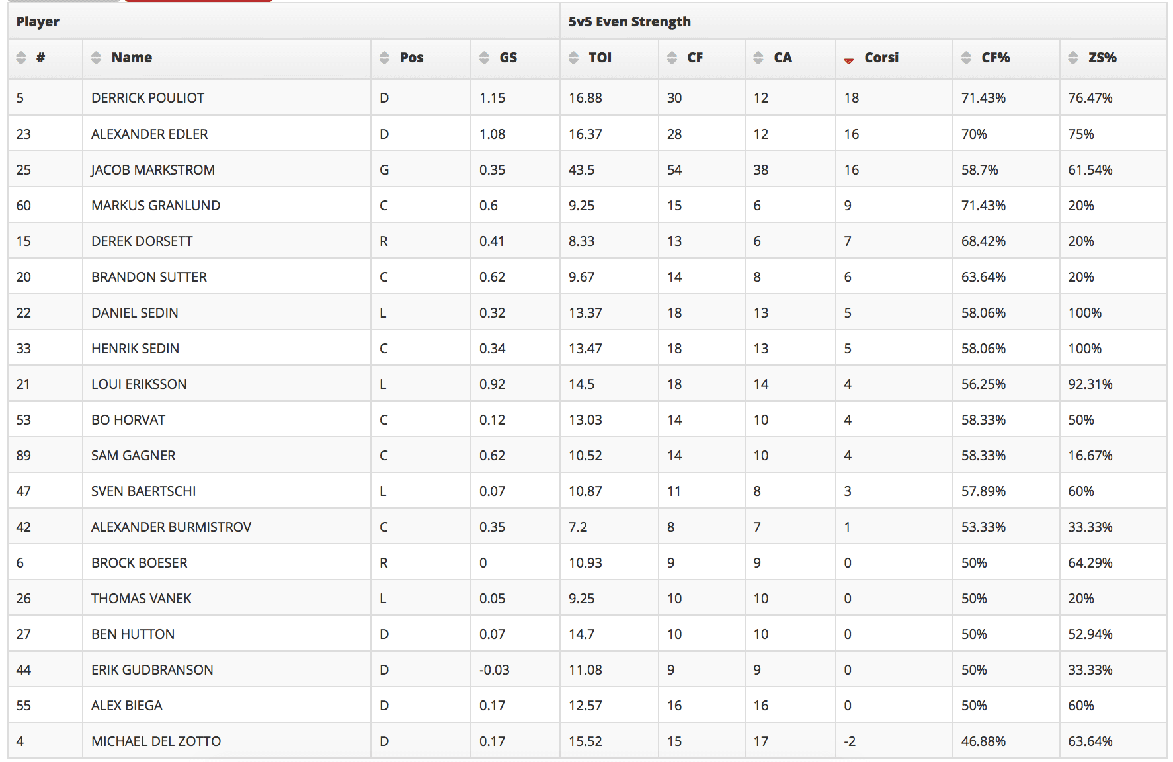Click Brock Boeser's name in table
Image resolution: width=1173 pixels, height=762 pixels.
click(140, 563)
